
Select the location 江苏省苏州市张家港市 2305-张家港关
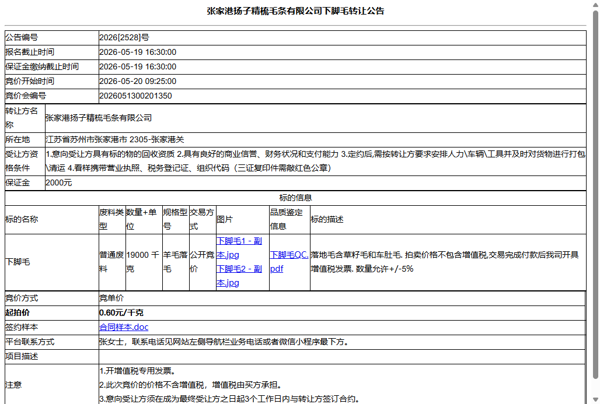(115, 139)
